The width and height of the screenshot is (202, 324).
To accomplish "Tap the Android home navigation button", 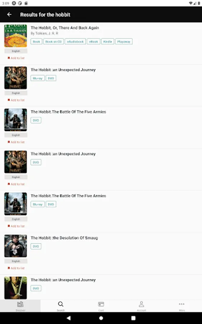I will (x=101, y=318).
